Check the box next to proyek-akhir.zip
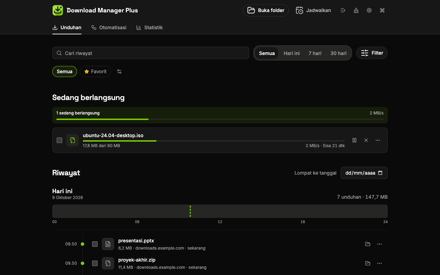 tap(95, 263)
